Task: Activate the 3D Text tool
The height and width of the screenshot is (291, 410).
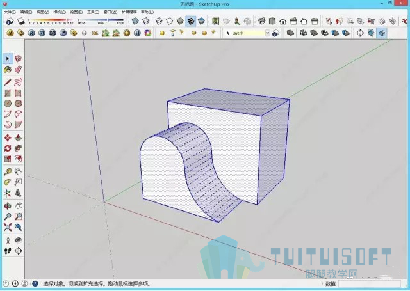Action: pos(18,193)
